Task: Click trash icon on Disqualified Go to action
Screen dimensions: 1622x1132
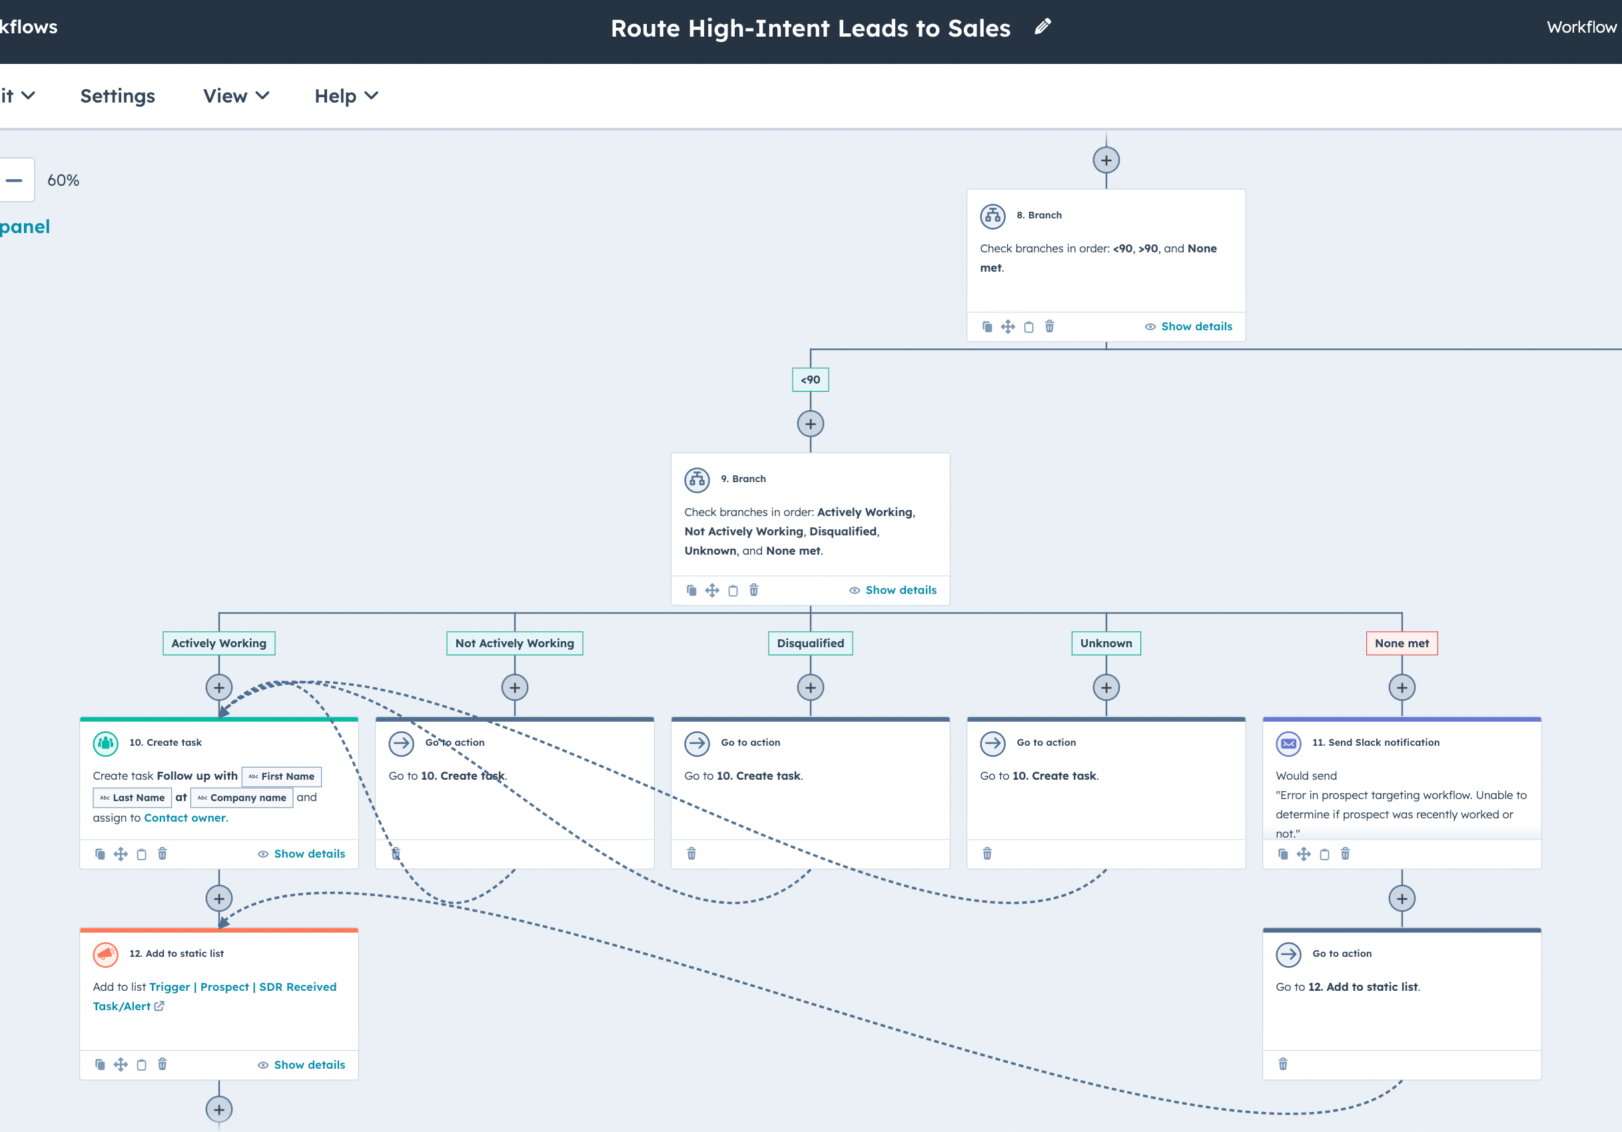Action: coord(691,854)
